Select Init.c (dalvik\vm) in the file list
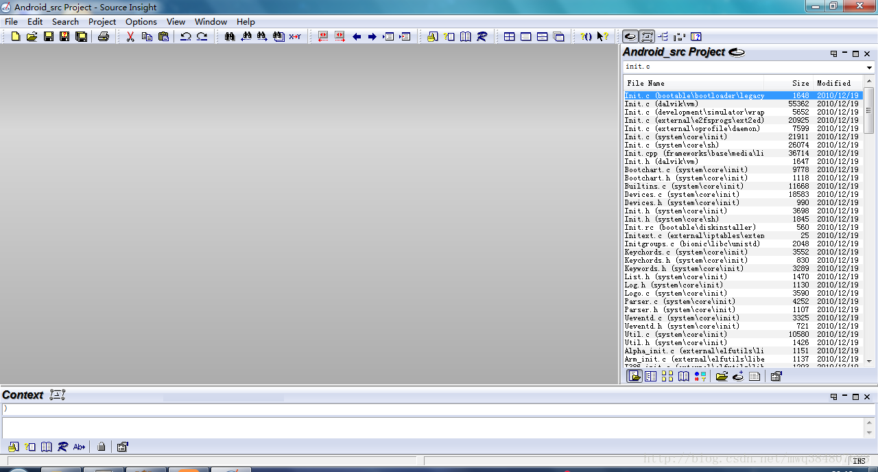Image resolution: width=878 pixels, height=472 pixels. (x=742, y=104)
